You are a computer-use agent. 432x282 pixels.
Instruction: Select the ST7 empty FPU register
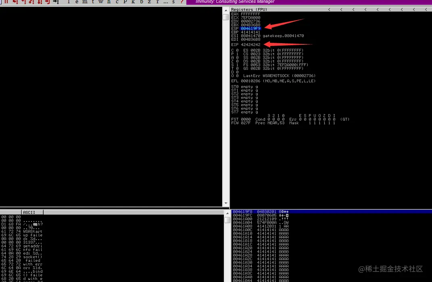244,112
